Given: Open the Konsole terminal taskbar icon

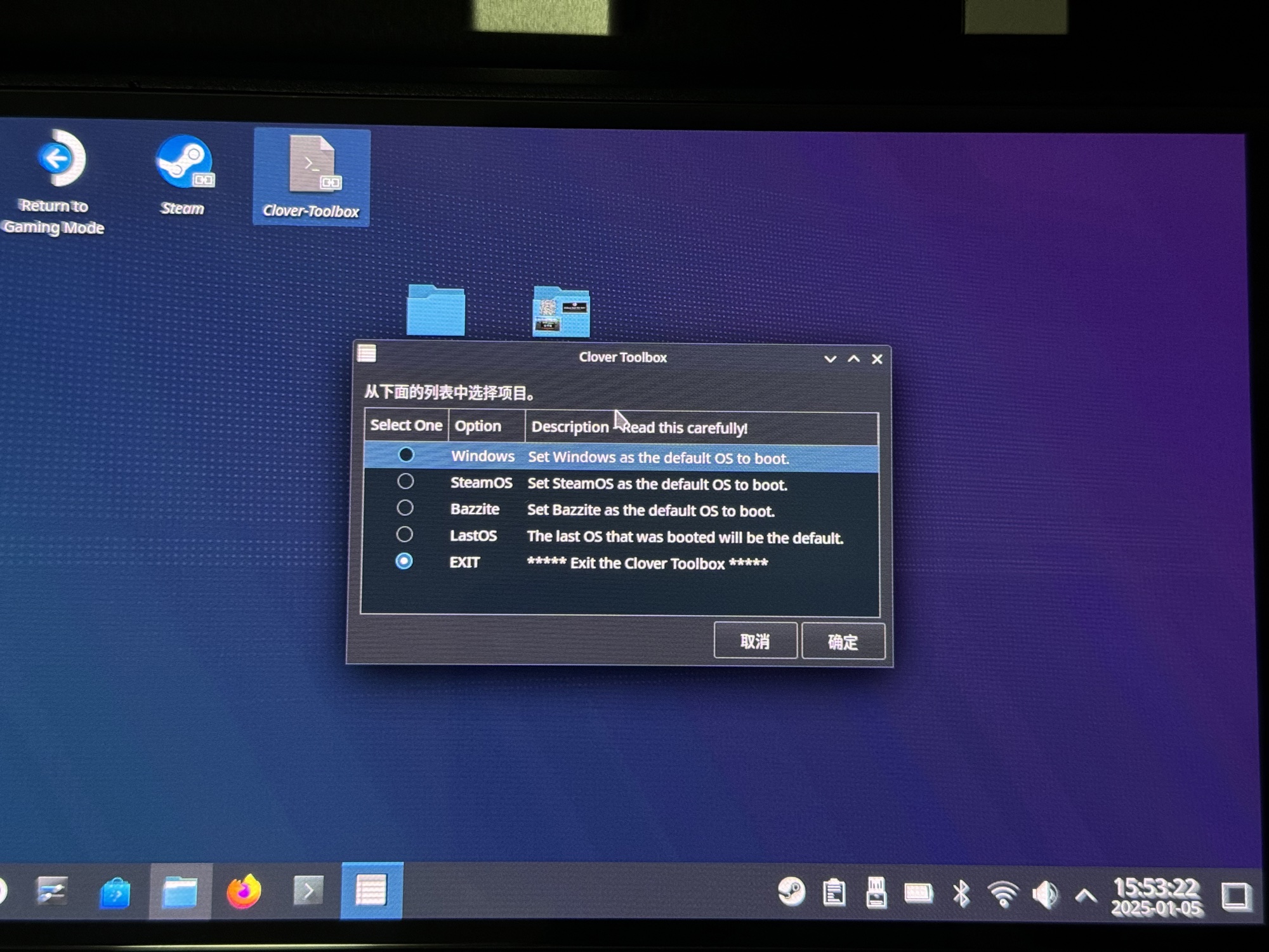Looking at the screenshot, I should (308, 891).
